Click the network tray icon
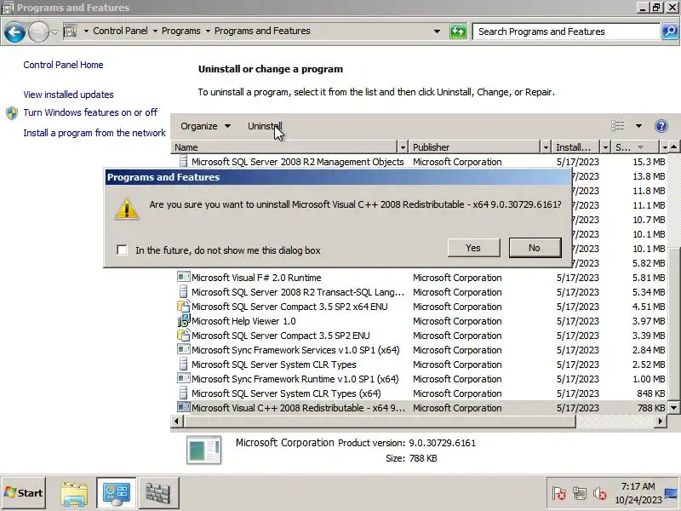Viewport: 681px width, 511px height. point(580,494)
